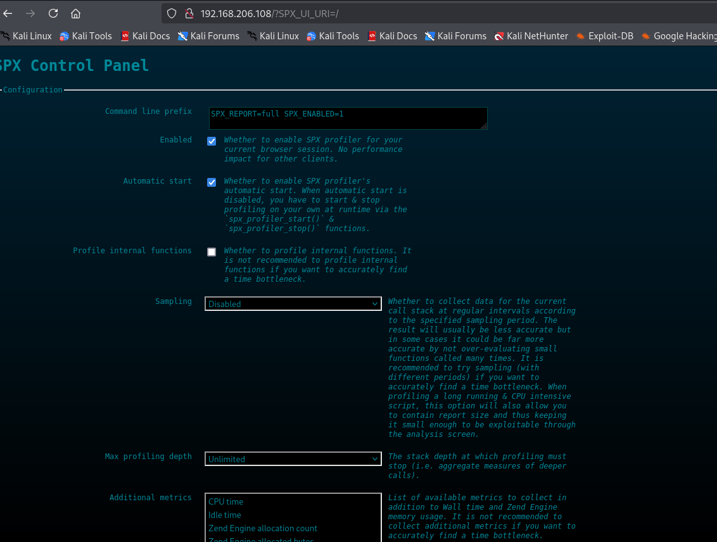Select Idle time metric option

225,515
